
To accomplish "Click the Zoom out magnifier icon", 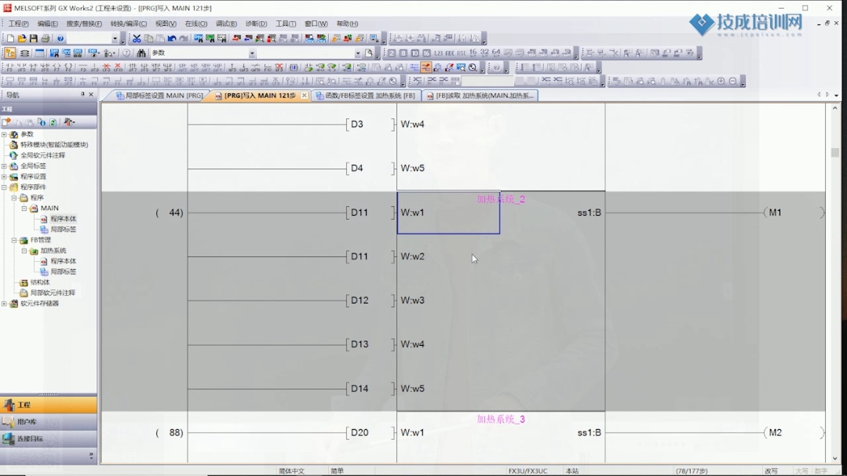I will (x=733, y=82).
